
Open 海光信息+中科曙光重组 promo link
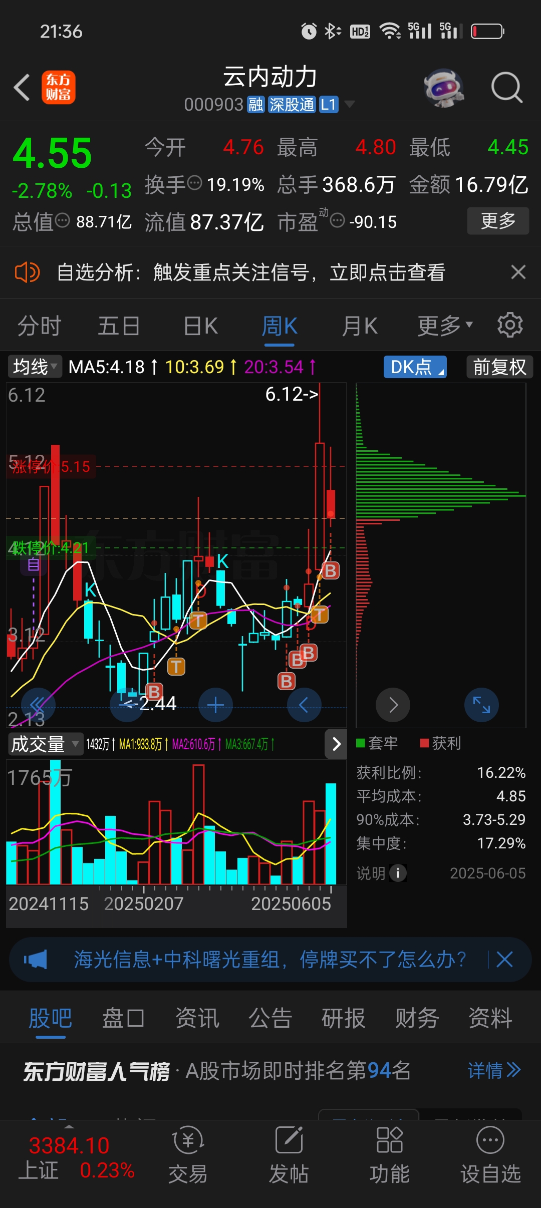[270, 960]
